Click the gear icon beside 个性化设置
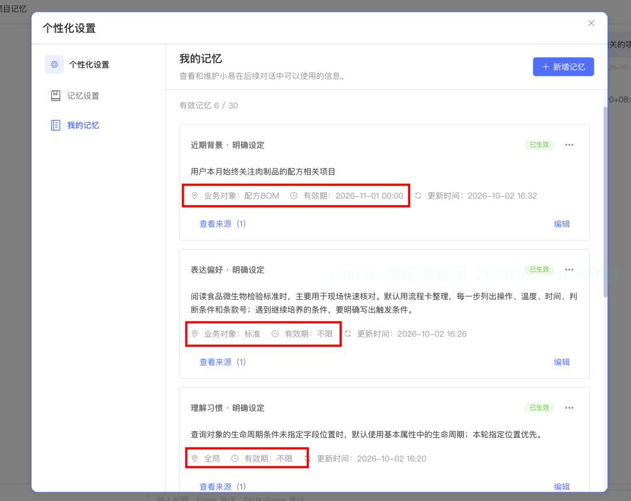 54,64
